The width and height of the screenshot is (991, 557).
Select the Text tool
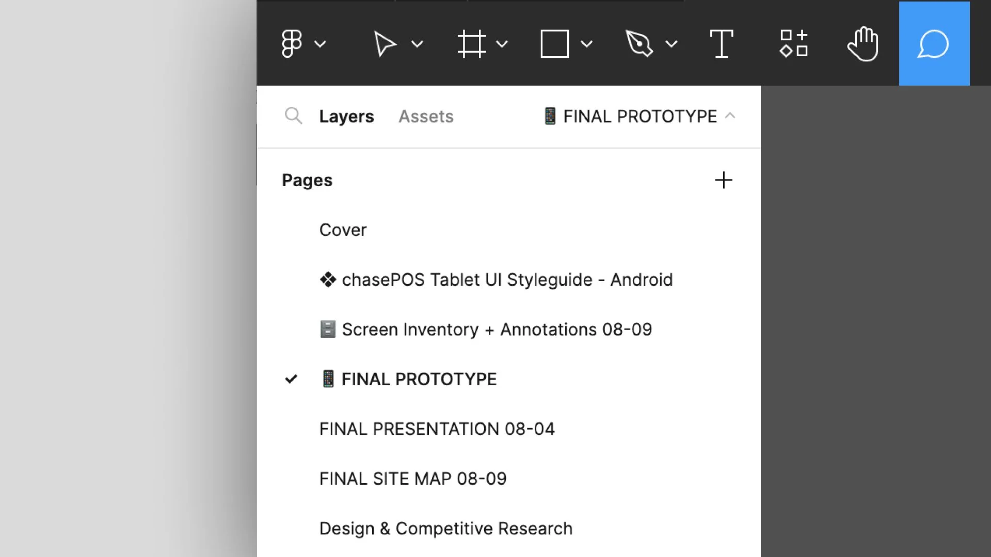tap(722, 44)
